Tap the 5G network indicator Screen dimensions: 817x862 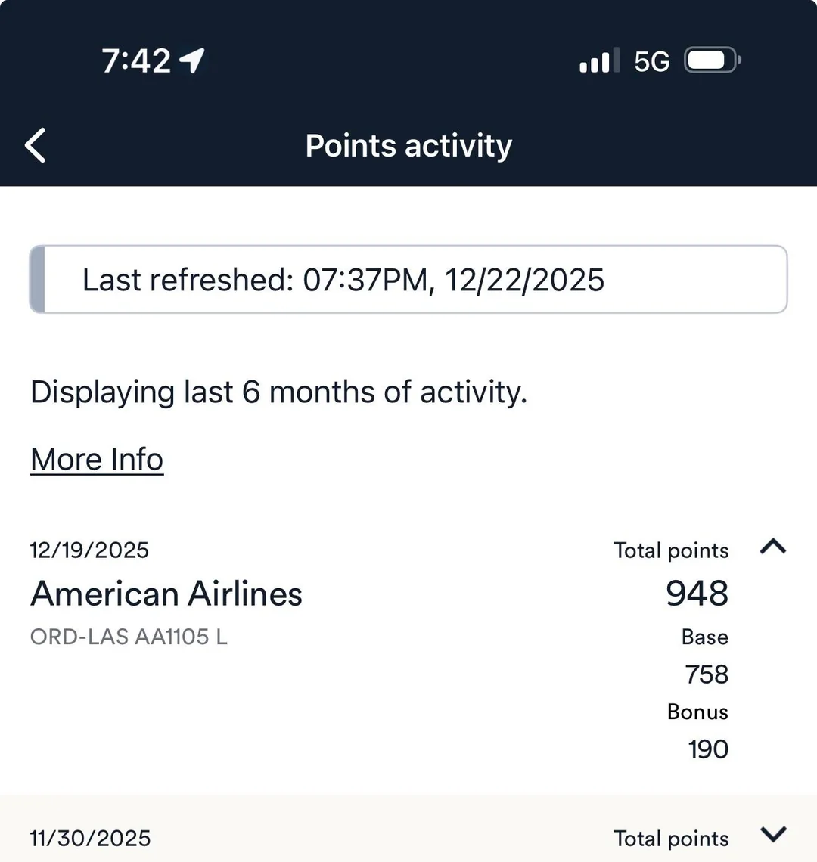[651, 61]
